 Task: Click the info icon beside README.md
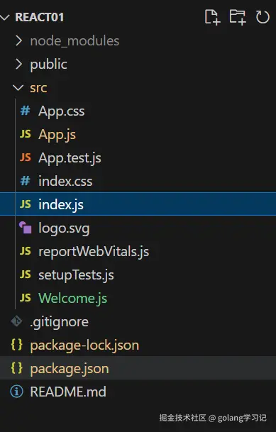(16, 392)
